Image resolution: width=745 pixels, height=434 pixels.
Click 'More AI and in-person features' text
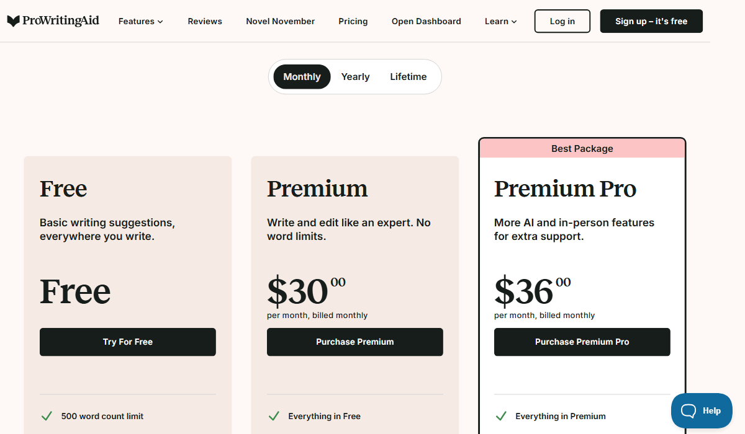(x=574, y=229)
